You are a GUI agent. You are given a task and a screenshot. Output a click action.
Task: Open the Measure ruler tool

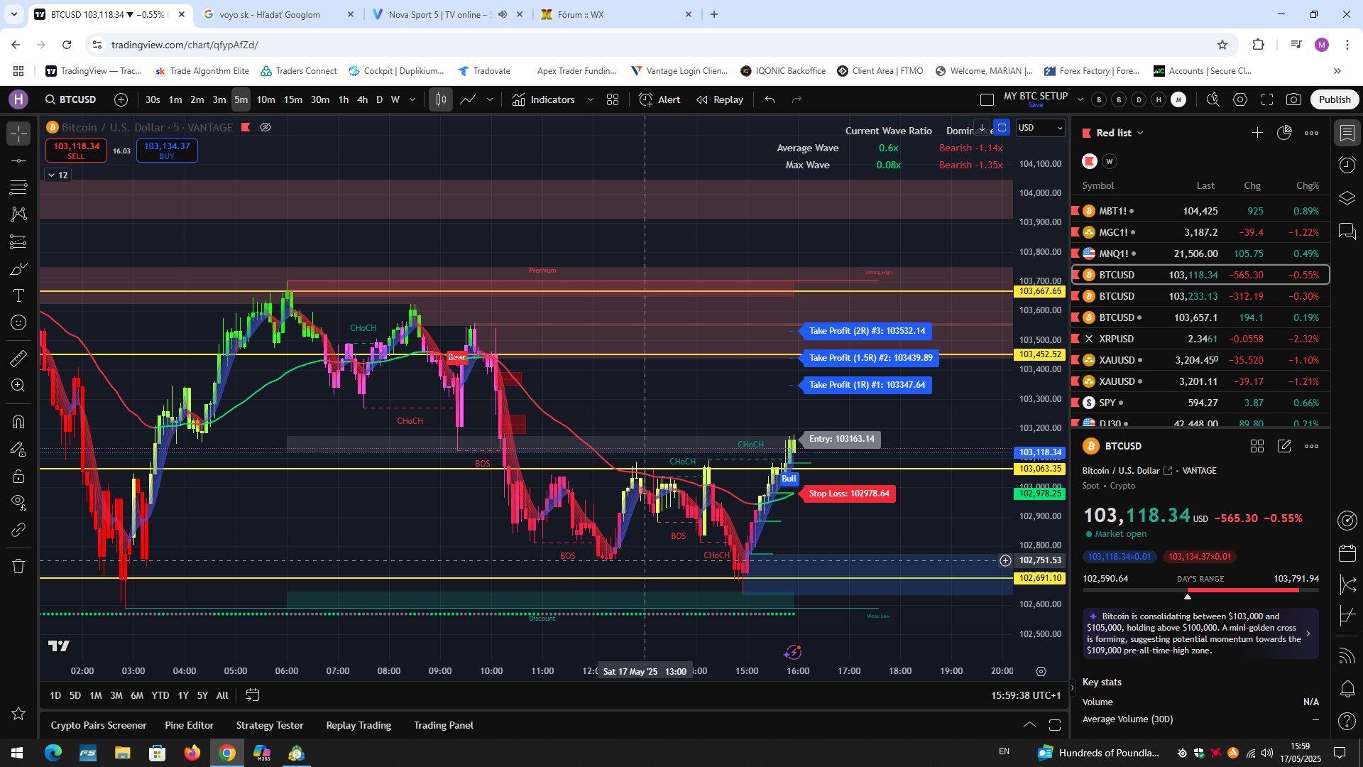pos(18,358)
